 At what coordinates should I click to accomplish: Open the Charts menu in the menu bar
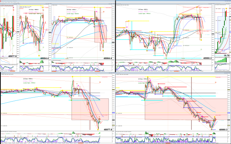click(9, 2)
